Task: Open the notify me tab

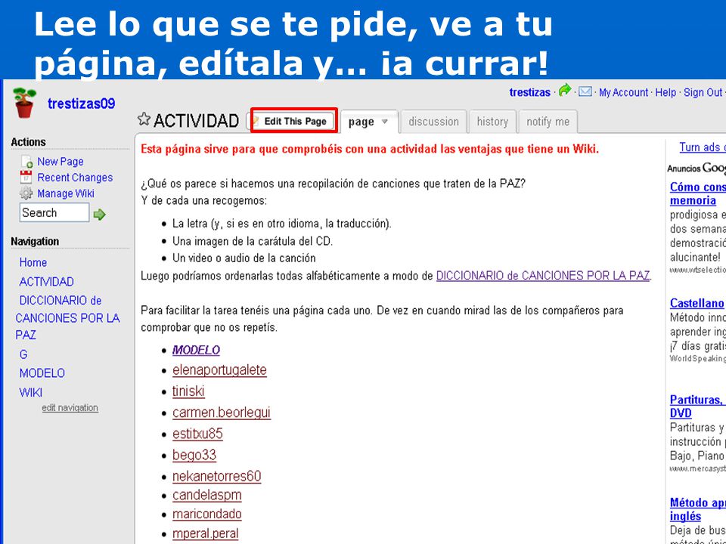Action: click(548, 122)
